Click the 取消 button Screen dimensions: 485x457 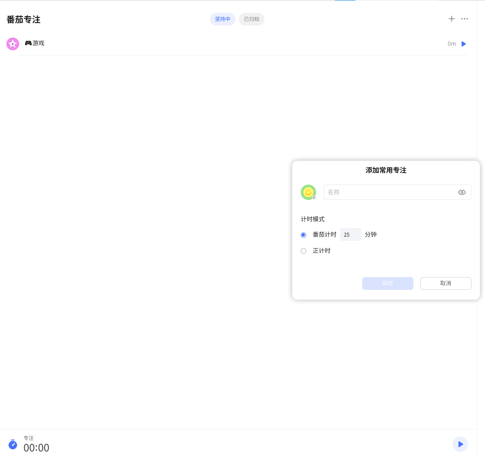[445, 283]
